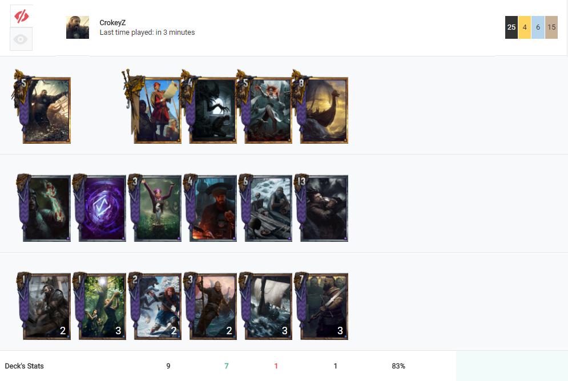Select the blue 6 silver cards badge
568x381 pixels.
pyautogui.click(x=538, y=27)
